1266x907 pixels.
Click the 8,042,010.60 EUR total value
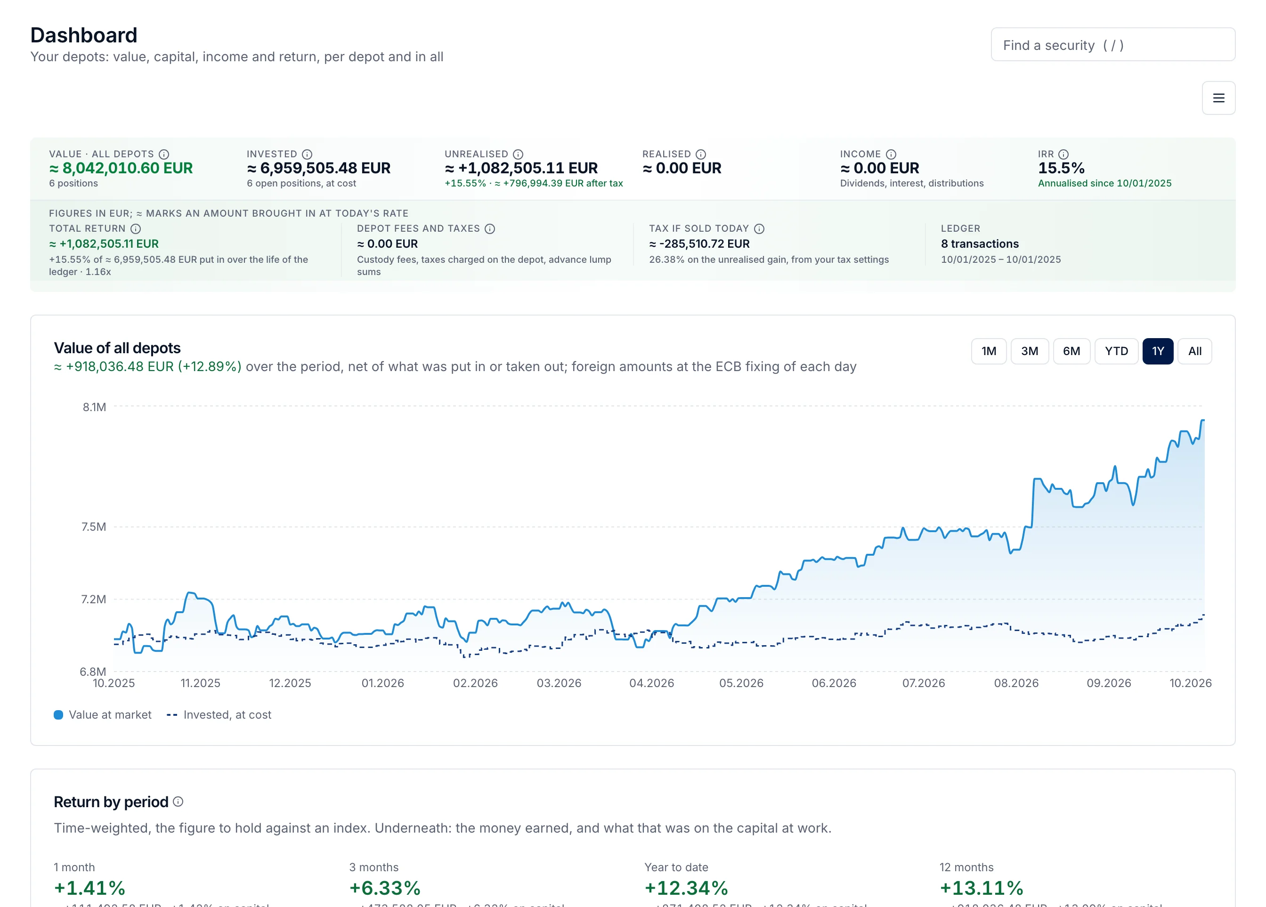click(121, 168)
